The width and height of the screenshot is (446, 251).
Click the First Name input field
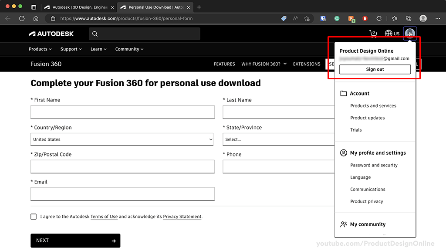[x=122, y=112]
